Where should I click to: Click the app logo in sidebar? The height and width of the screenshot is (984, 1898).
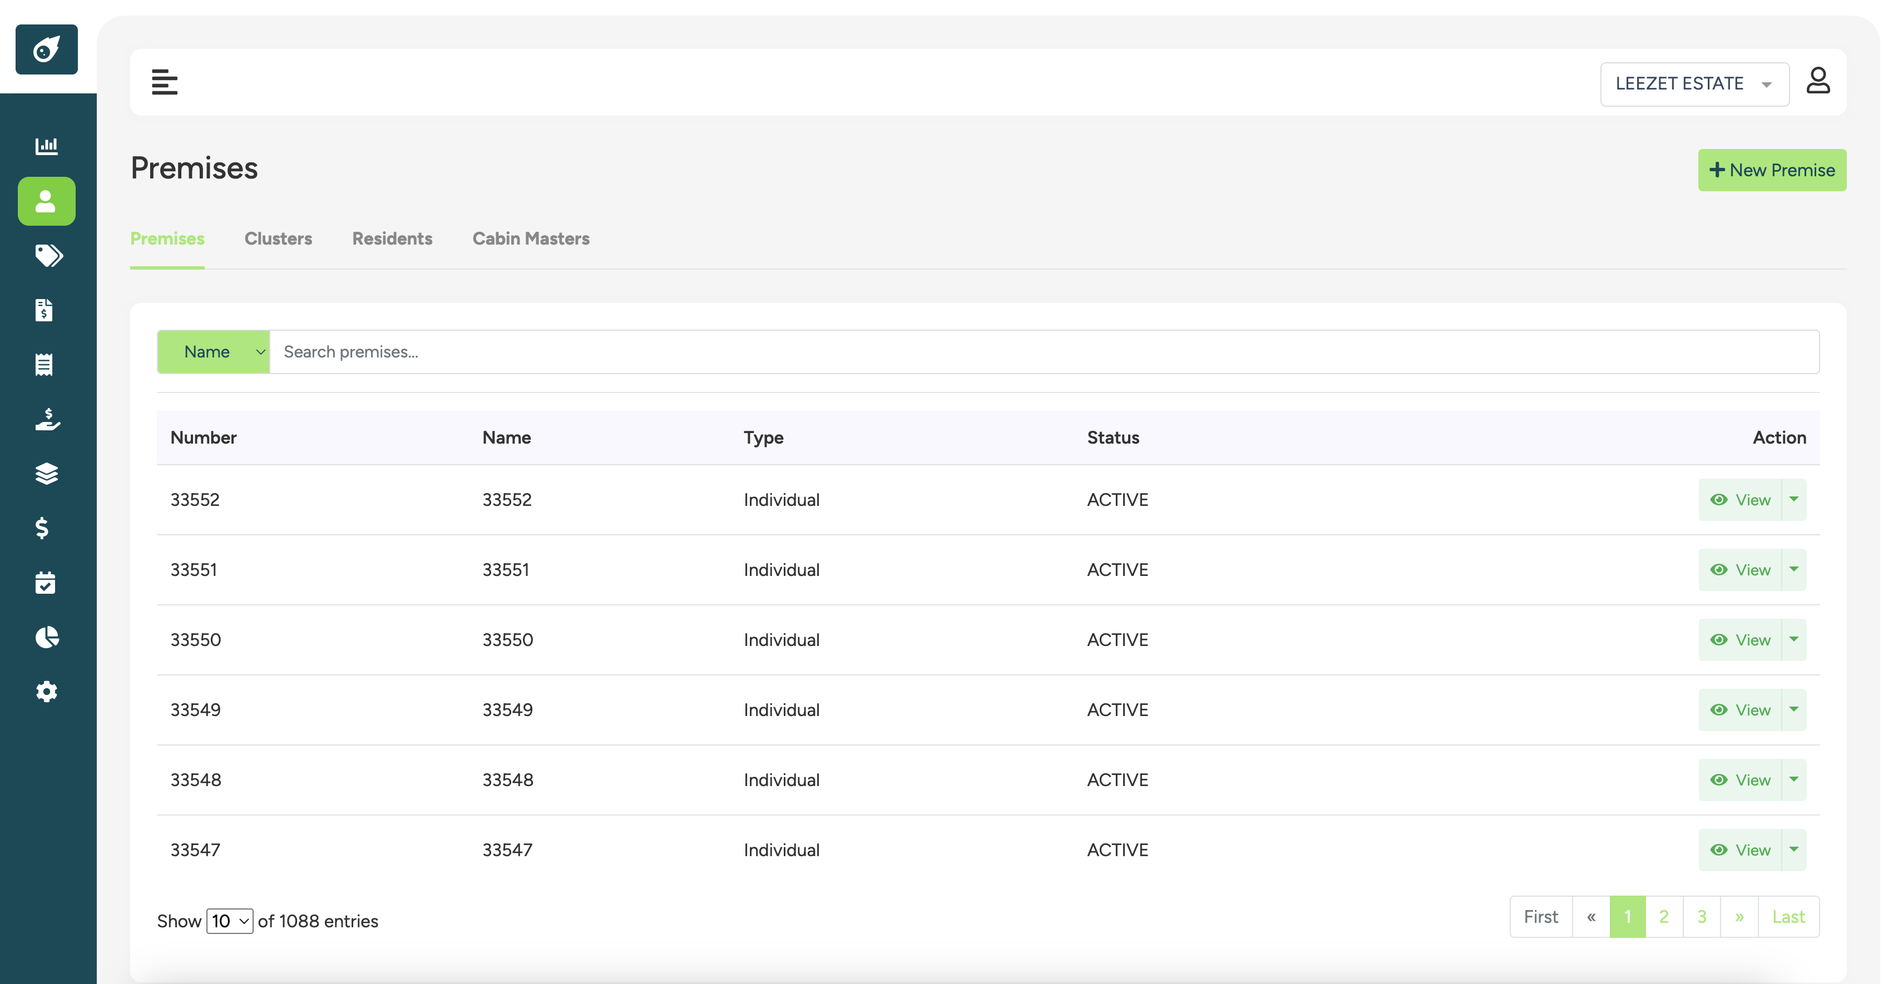46,49
